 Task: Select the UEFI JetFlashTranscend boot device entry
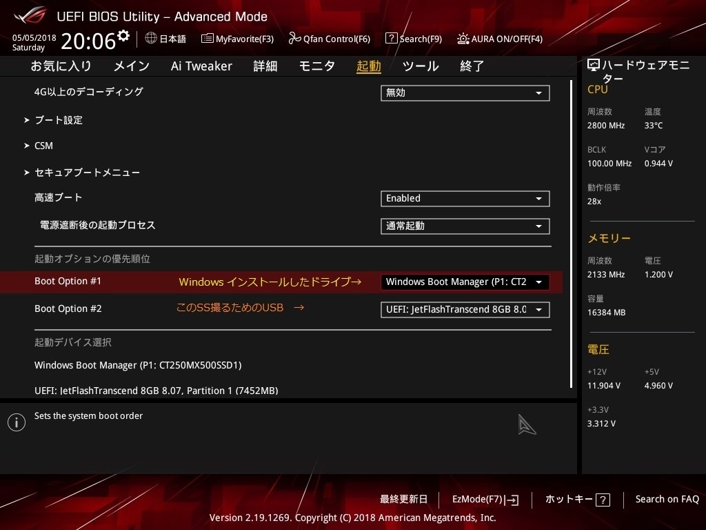pyautogui.click(x=157, y=391)
